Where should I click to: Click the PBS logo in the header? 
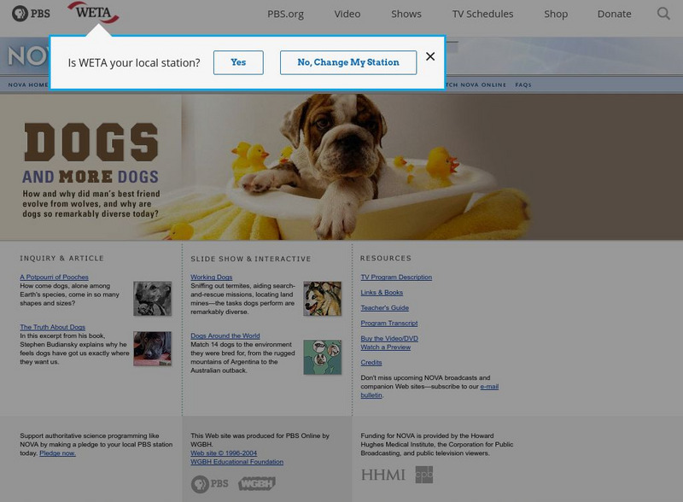31,14
